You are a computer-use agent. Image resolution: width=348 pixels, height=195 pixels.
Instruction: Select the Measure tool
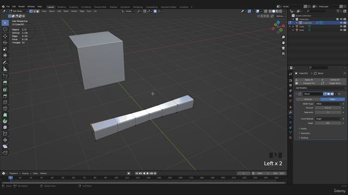point(5,69)
